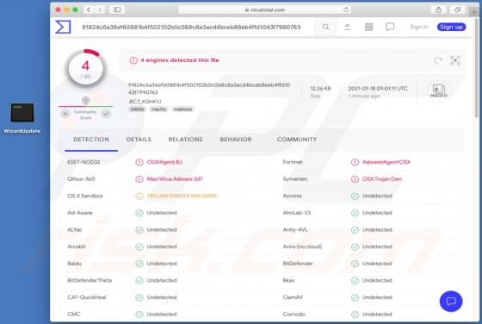The width and height of the screenshot is (482, 324).
Task: Click the Acronis undetected check icon
Action: coord(355,196)
